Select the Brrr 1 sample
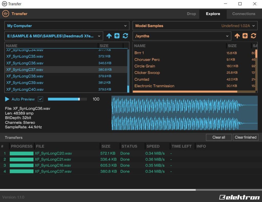This screenshot has height=202, width=262. [194, 53]
